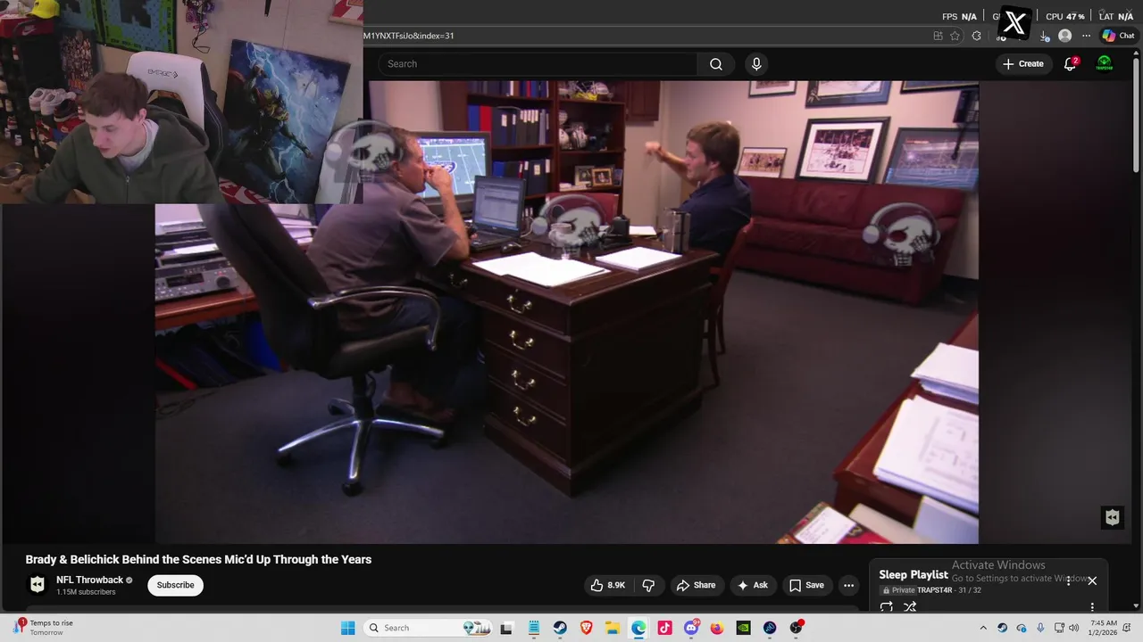Open browser downloads icon
Image resolution: width=1143 pixels, height=642 pixels.
tap(1046, 36)
